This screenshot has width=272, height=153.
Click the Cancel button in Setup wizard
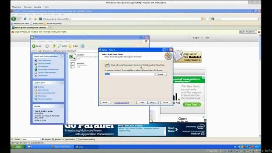click(166, 102)
